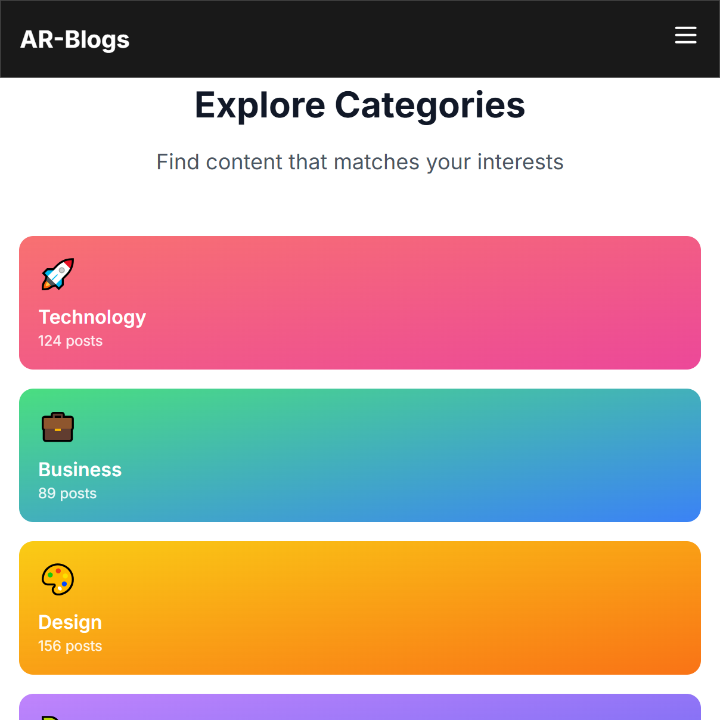This screenshot has width=720, height=720.
Task: Open the hamburger navigation menu
Action: [685, 35]
